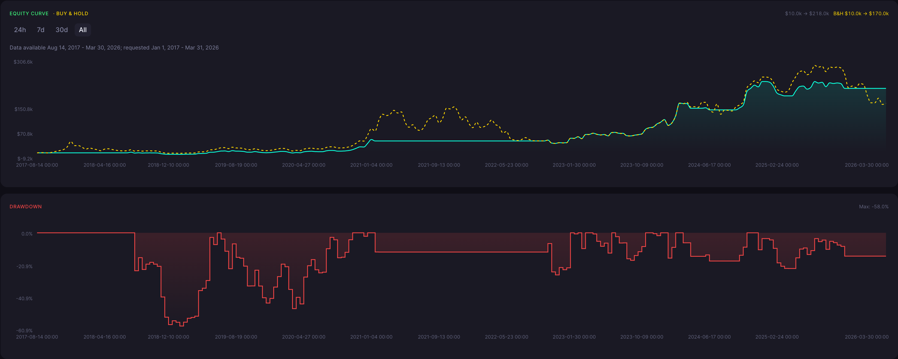Click the $150.8k y-axis label
The image size is (898, 359).
[23, 109]
